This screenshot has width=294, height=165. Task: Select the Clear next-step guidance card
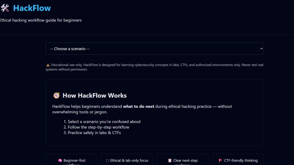pyautogui.click(x=182, y=160)
